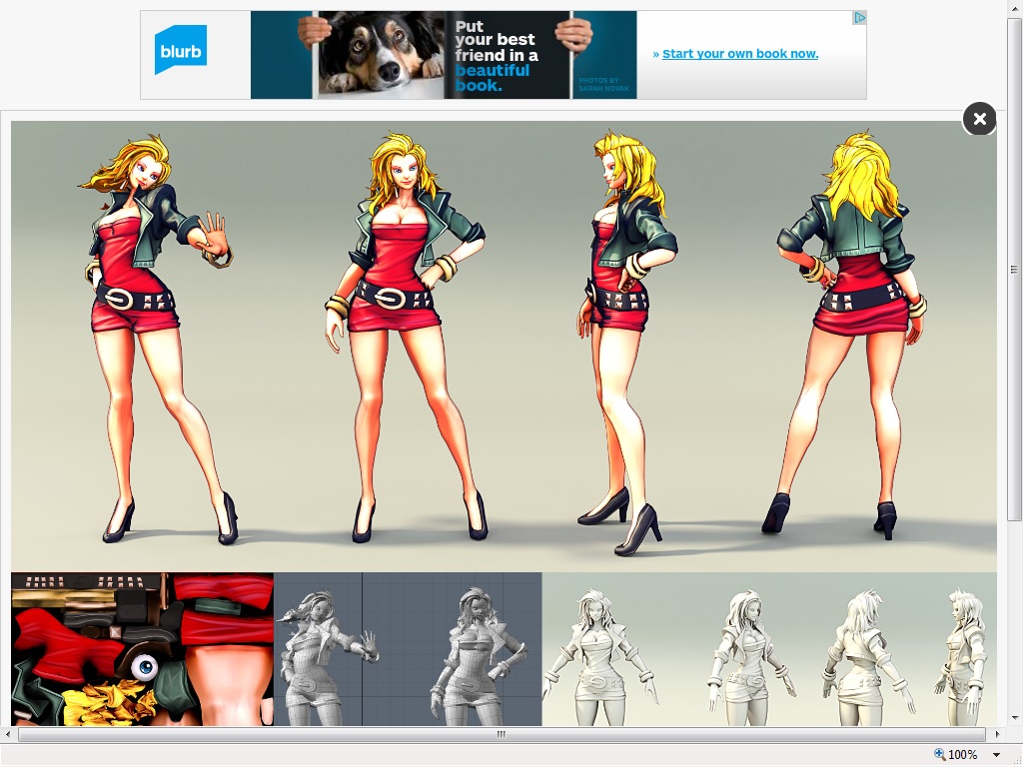Click the horizontal scrollbar left arrow
Image resolution: width=1023 pixels, height=767 pixels.
click(x=8, y=735)
